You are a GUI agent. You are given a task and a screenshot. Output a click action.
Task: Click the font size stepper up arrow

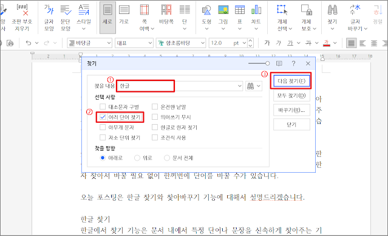coord(250,41)
